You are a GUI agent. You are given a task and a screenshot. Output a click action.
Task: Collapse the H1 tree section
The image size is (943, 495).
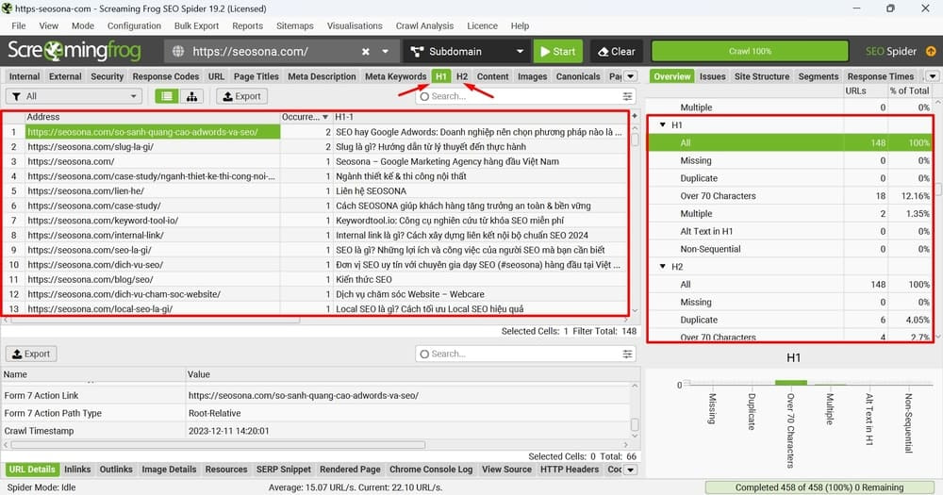[663, 125]
